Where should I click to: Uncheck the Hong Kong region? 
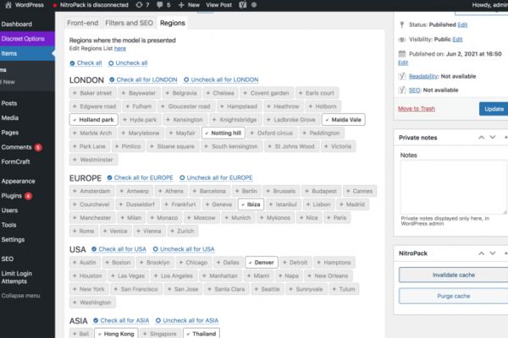pyautogui.click(x=116, y=334)
